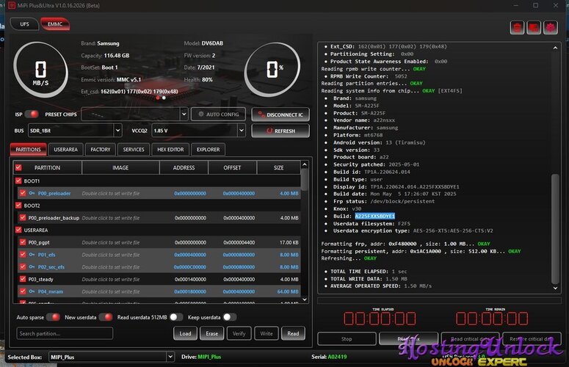Viewport: 569px width, 367px height.
Task: Click the key icon beside P01_efs
Action: pos(32,255)
